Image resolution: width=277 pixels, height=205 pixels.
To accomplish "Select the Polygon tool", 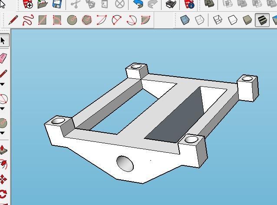I will (87, 20).
